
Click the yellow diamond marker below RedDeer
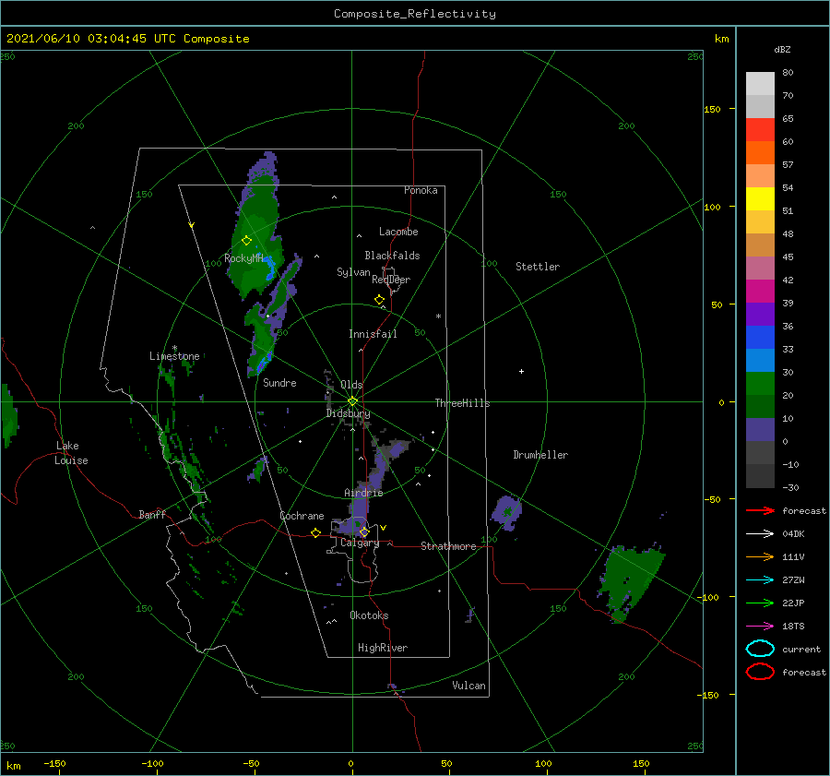380,299
